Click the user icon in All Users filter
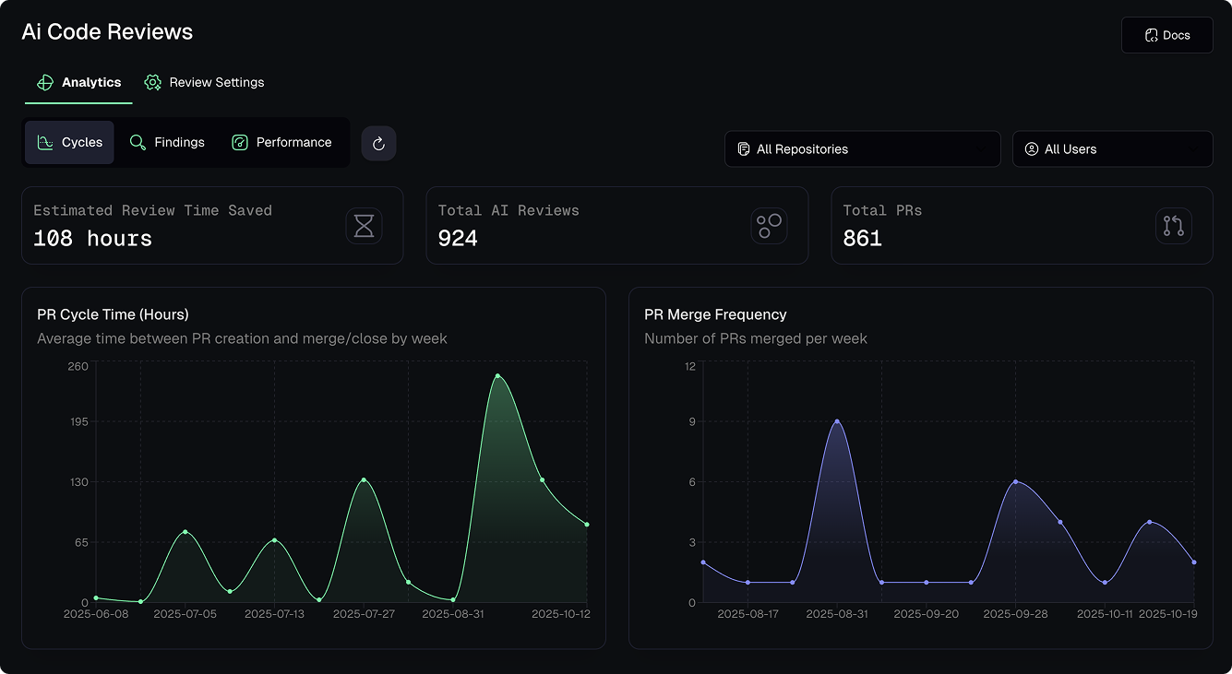 tap(1031, 148)
